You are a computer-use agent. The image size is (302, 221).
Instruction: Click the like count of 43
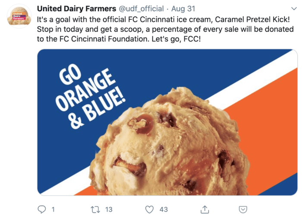point(164,209)
